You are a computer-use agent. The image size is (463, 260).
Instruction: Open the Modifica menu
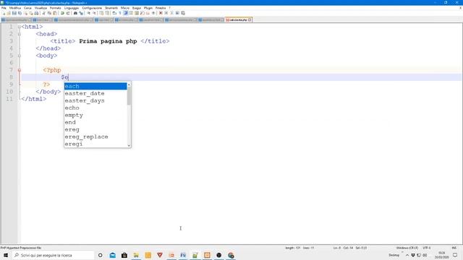(15, 8)
